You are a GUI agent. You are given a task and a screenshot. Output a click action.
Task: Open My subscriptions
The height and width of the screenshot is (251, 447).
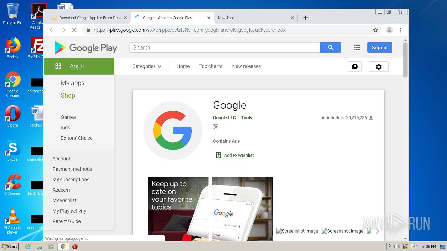coord(71,180)
